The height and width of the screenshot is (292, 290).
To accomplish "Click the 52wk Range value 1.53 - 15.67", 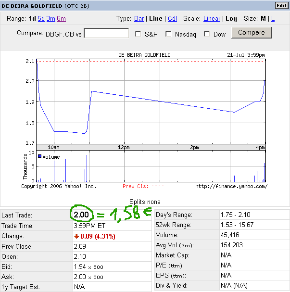I will [237, 225].
